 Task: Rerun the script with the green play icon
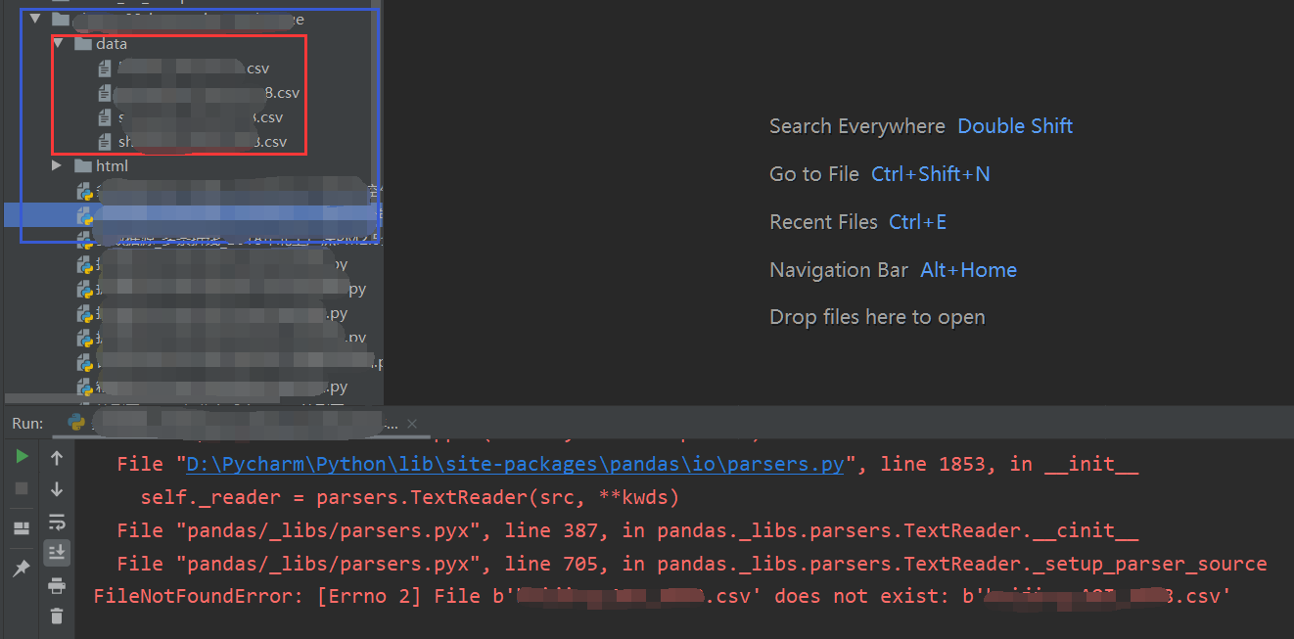point(22,457)
